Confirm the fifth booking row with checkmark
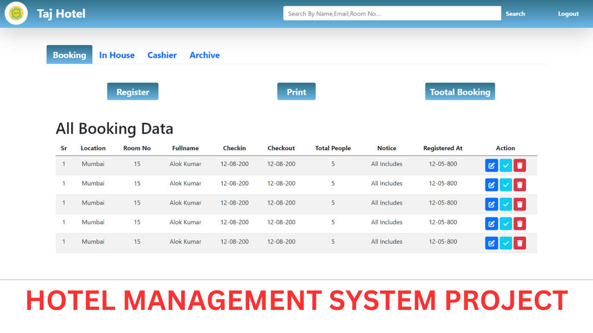Screen dimensions: 593x333 click(x=506, y=243)
